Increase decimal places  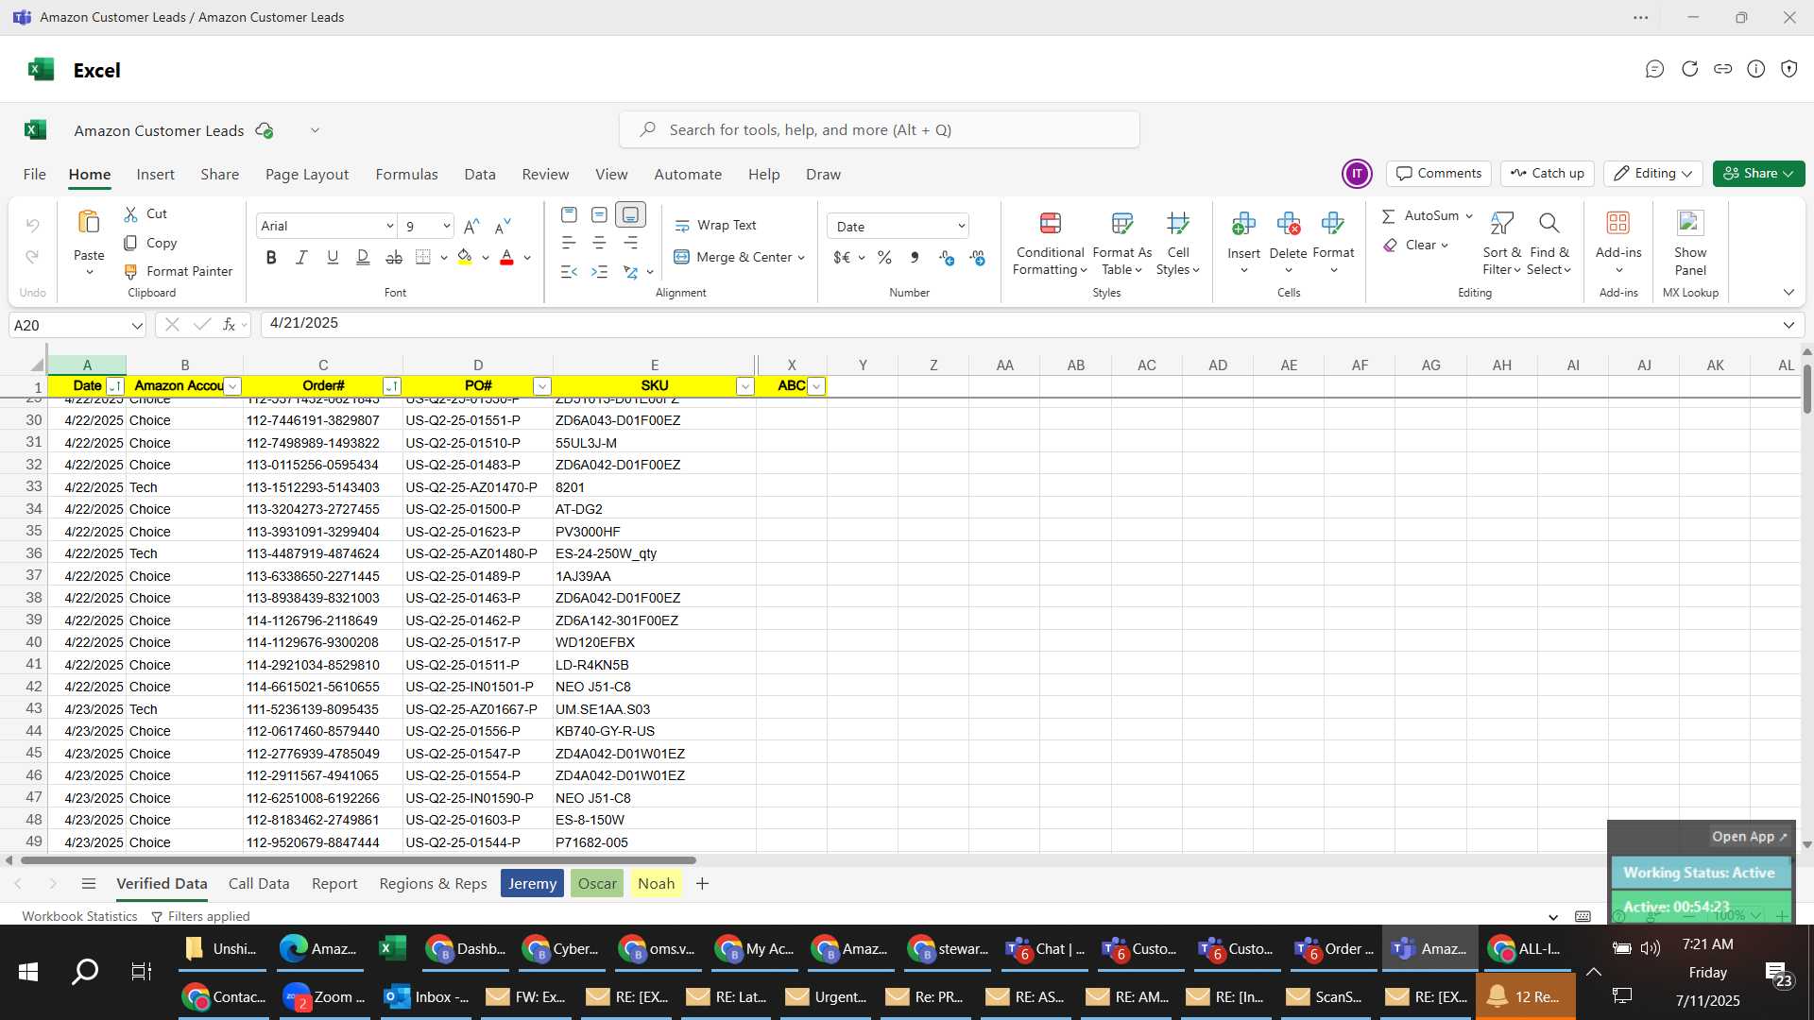[x=947, y=257]
